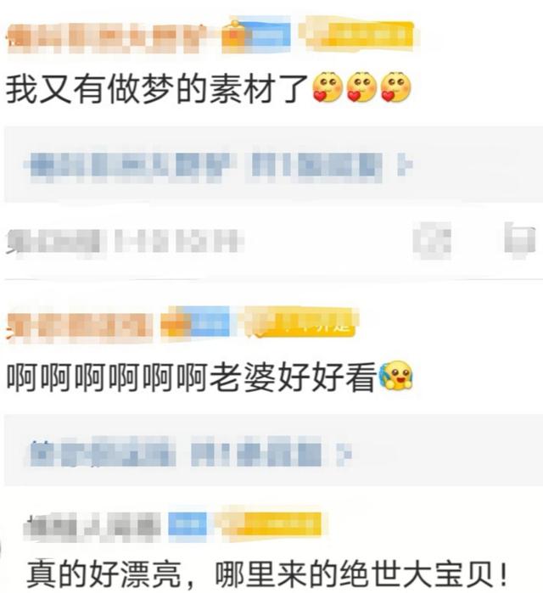Click the yellow member badge above 我又有做梦的素材了
Image resolution: width=543 pixels, height=593 pixels.
point(359,35)
